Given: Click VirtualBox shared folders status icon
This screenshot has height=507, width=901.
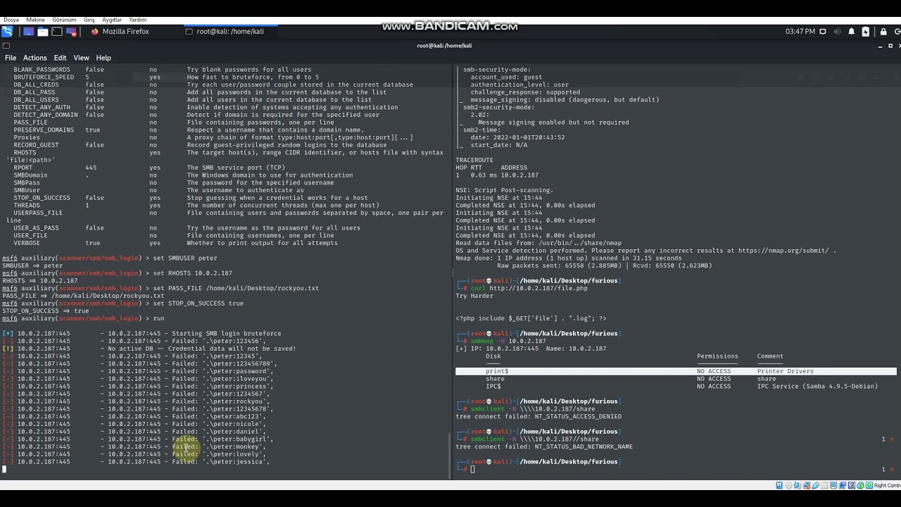Looking at the screenshot, I should 824,485.
